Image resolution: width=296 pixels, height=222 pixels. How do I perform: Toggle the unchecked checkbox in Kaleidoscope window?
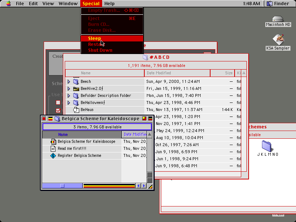click(58, 102)
